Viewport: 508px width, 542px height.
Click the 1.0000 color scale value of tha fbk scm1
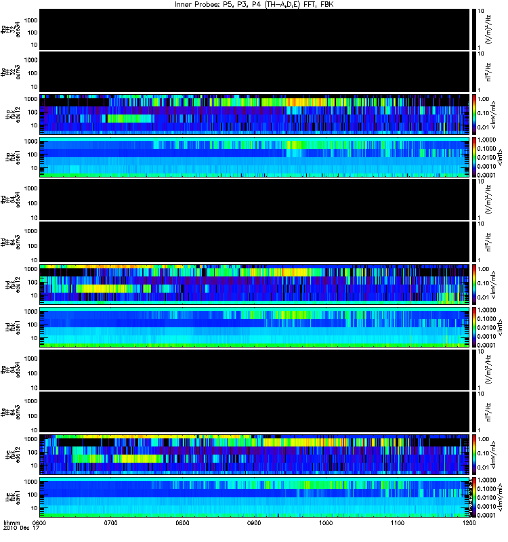(x=486, y=140)
